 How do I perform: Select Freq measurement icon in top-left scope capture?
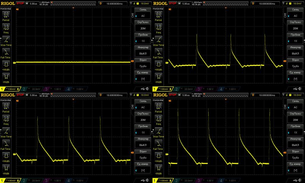click(6, 27)
